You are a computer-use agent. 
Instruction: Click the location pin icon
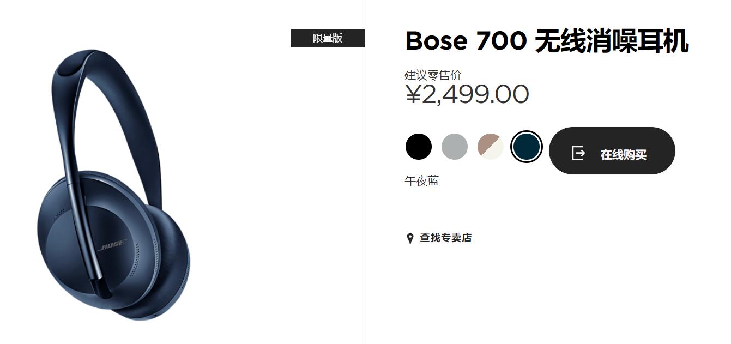[x=410, y=238]
